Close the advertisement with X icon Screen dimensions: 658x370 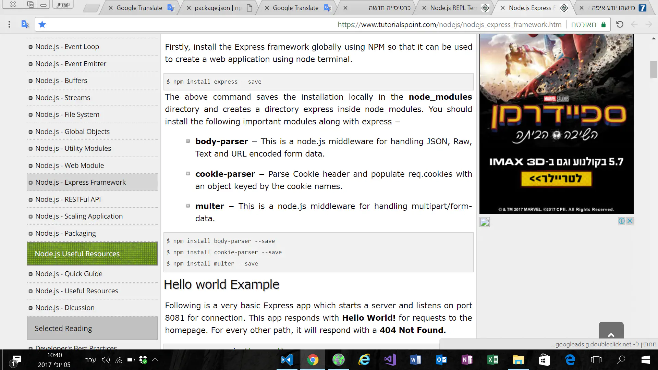coord(630,221)
